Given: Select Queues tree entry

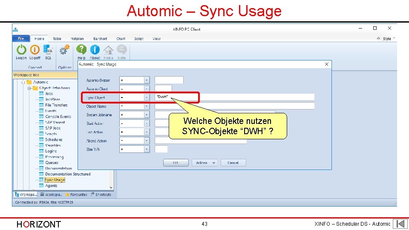Looking at the screenshot, I should [52, 162].
